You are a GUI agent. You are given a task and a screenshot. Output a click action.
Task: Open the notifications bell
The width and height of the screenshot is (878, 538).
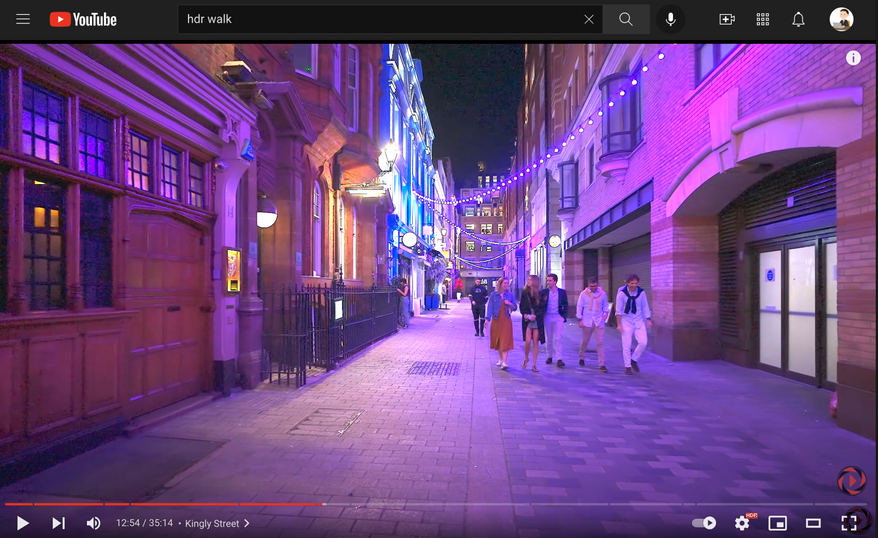coord(798,19)
